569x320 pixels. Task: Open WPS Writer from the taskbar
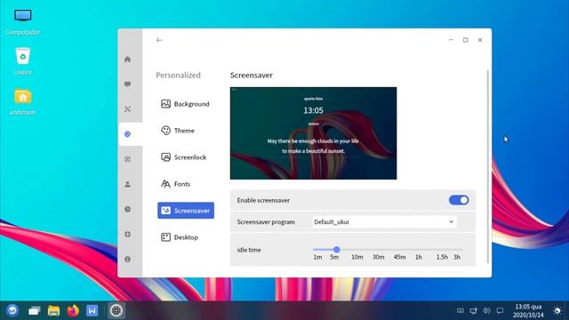[x=92, y=310]
